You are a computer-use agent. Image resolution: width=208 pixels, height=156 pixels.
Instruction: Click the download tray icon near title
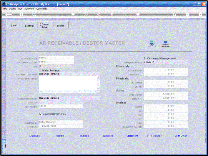point(151,44)
